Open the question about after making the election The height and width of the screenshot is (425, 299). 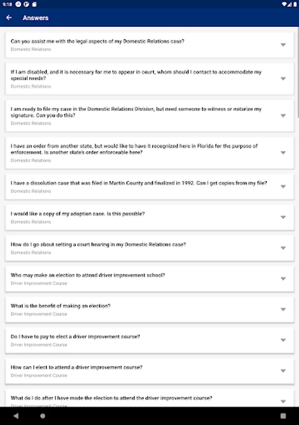coord(283,400)
